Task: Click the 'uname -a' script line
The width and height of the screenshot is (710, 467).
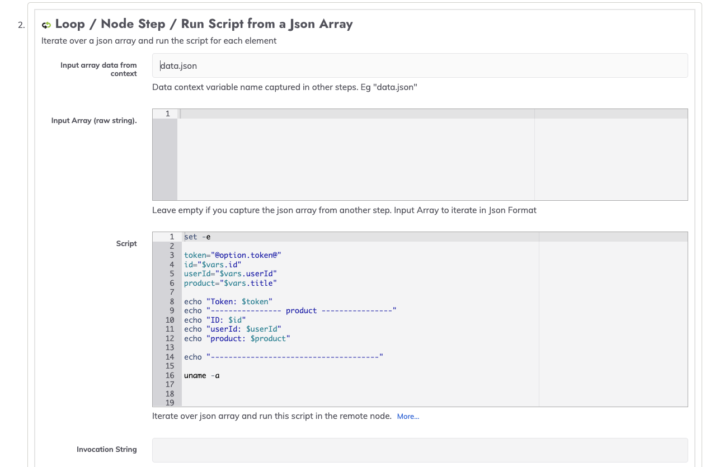Action: point(202,375)
